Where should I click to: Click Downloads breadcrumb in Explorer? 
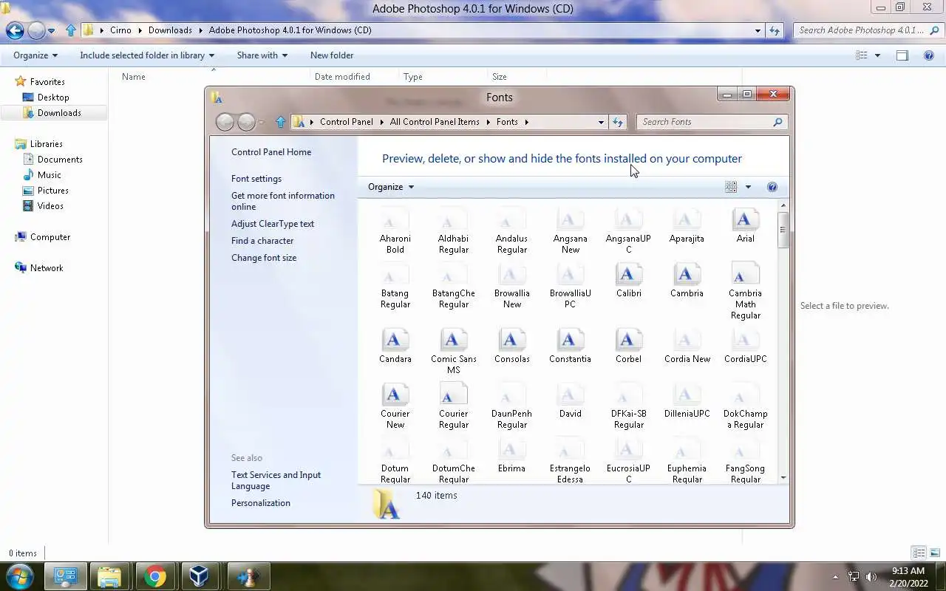[x=170, y=30]
